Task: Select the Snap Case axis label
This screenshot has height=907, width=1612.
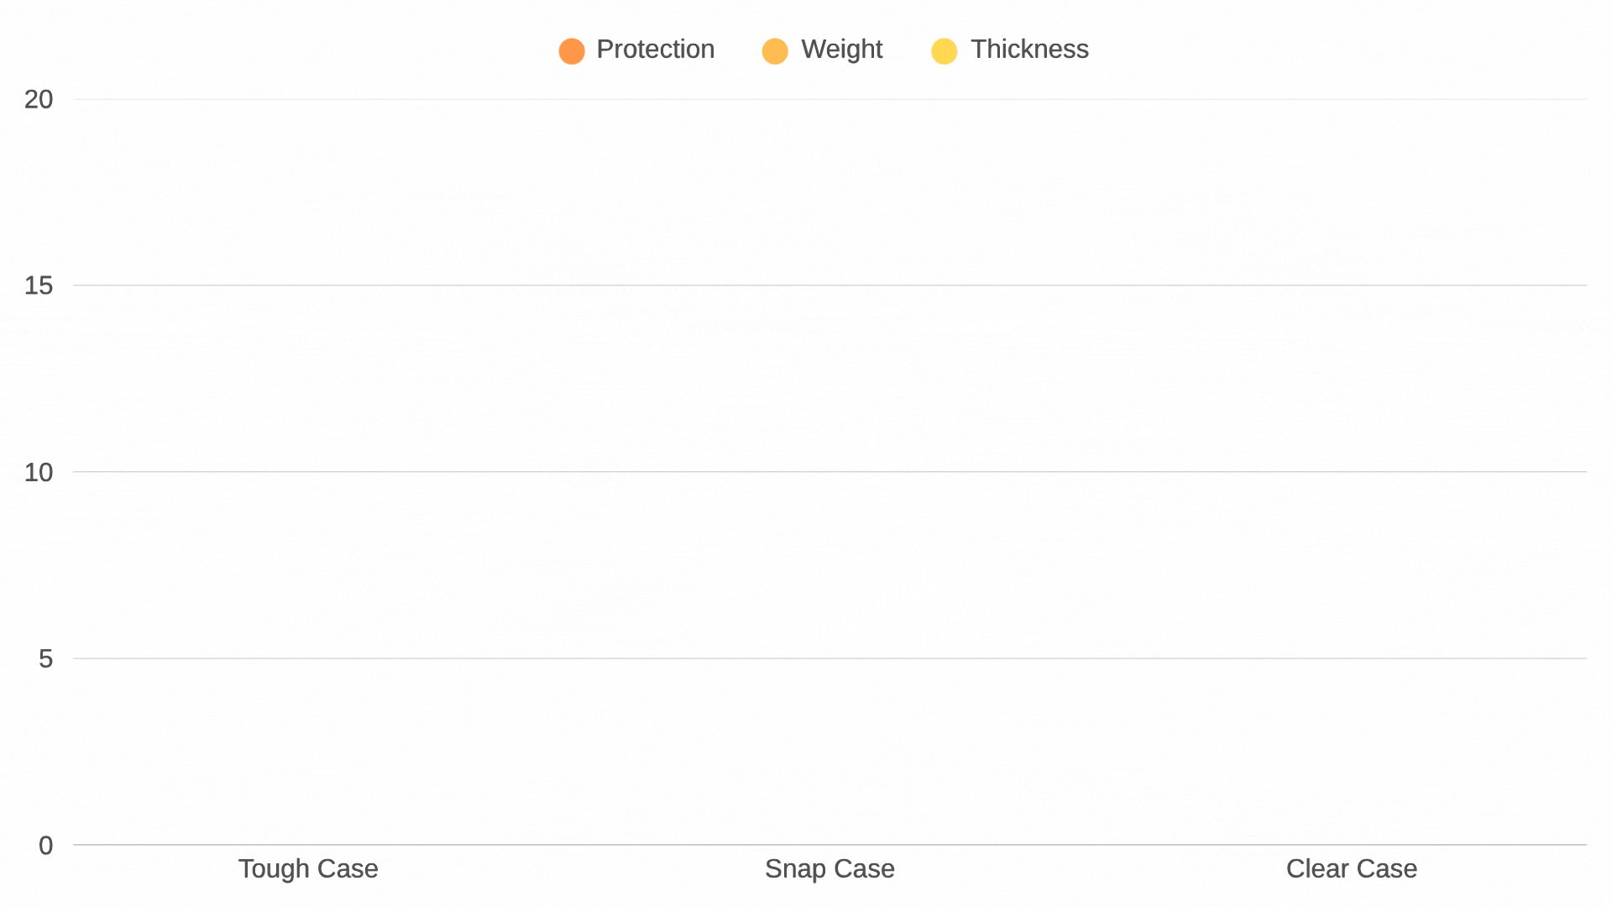Action: coord(830,868)
